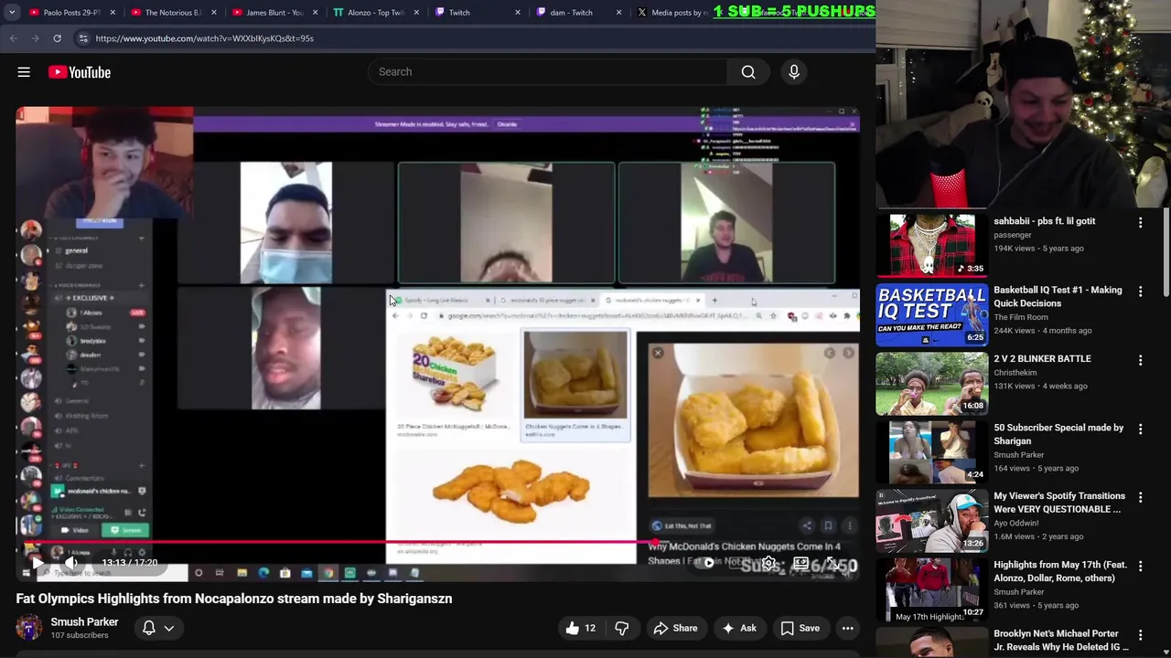Close the Paolo Posts tab

tap(113, 13)
